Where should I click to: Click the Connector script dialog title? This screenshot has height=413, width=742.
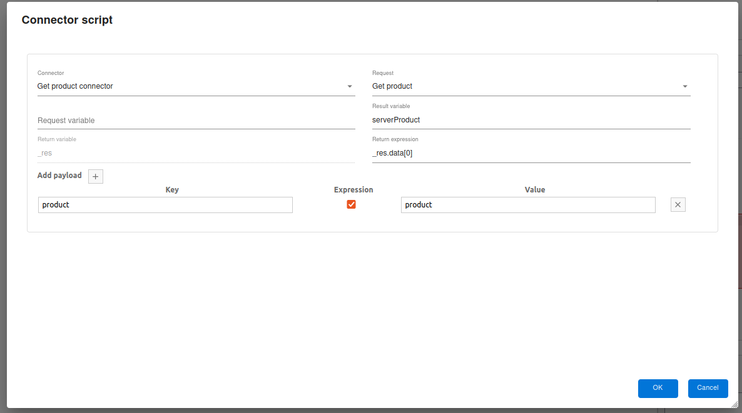tap(67, 20)
